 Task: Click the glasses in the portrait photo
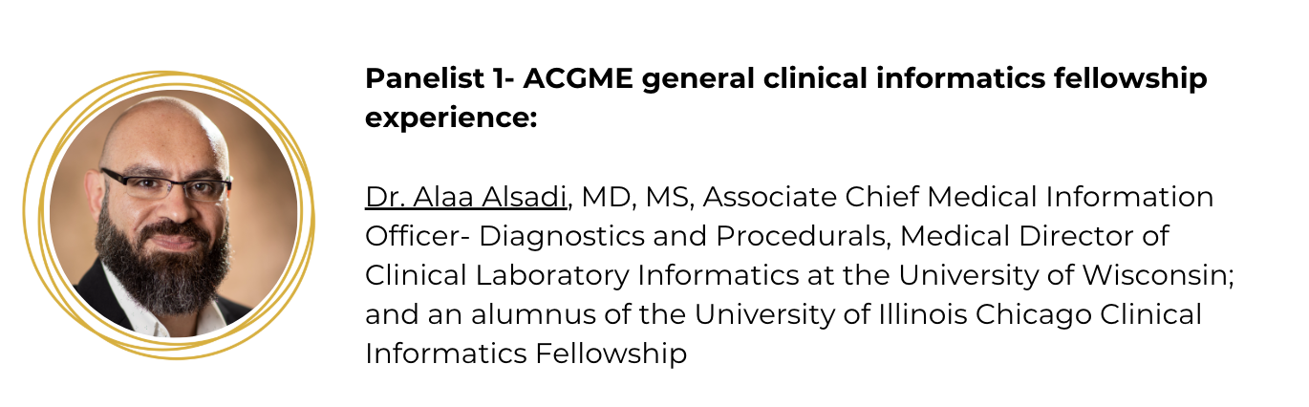(x=165, y=184)
